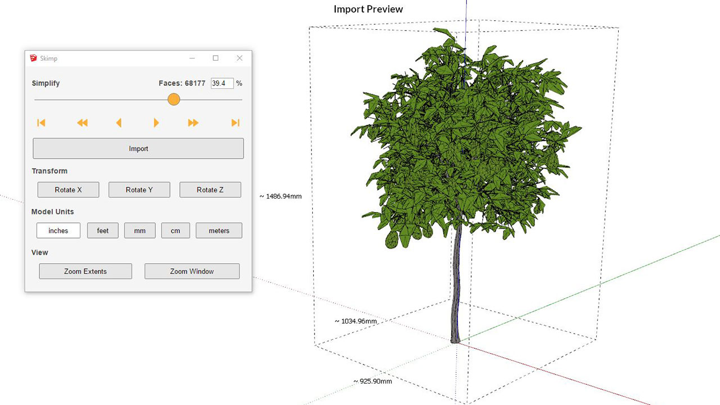Step simplification up with single right arrow
The image size is (720, 405).
(x=156, y=123)
